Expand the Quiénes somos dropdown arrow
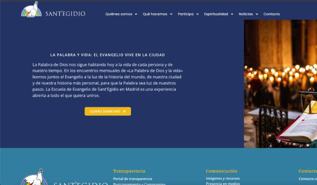Image resolution: width=317 pixels, height=185 pixels. pyautogui.click(x=136, y=14)
